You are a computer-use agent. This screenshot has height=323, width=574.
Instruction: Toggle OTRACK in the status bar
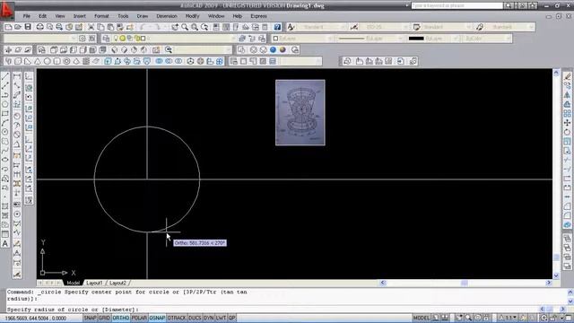click(x=177, y=318)
